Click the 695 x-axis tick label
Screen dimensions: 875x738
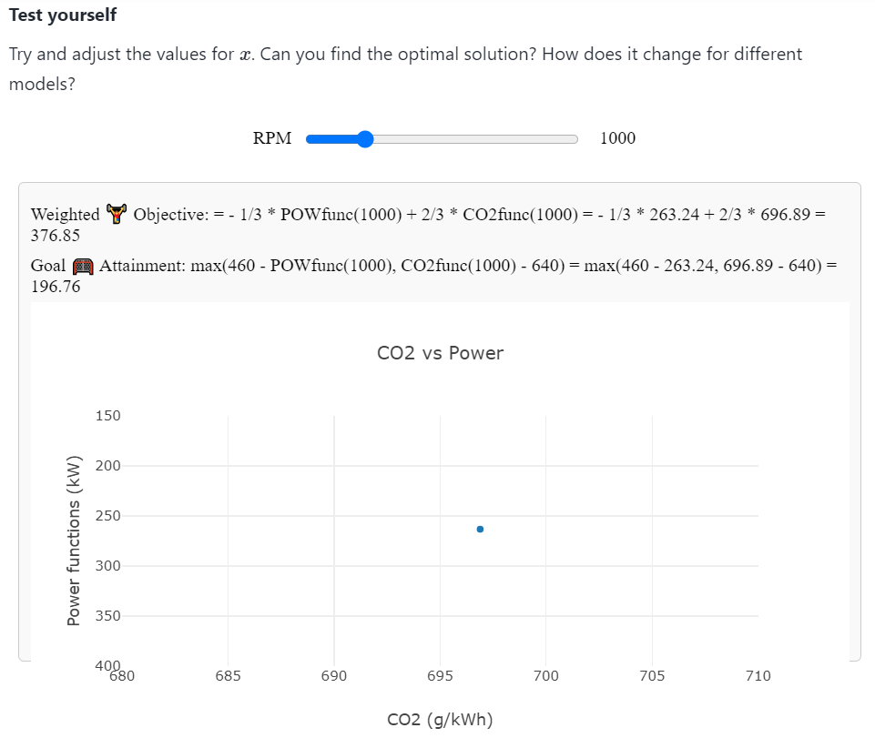440,676
